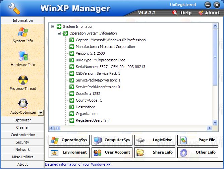Click the vertical scrollbar thumb of the tree
Viewport: 224px width, 169px height.
[x=215, y=57]
